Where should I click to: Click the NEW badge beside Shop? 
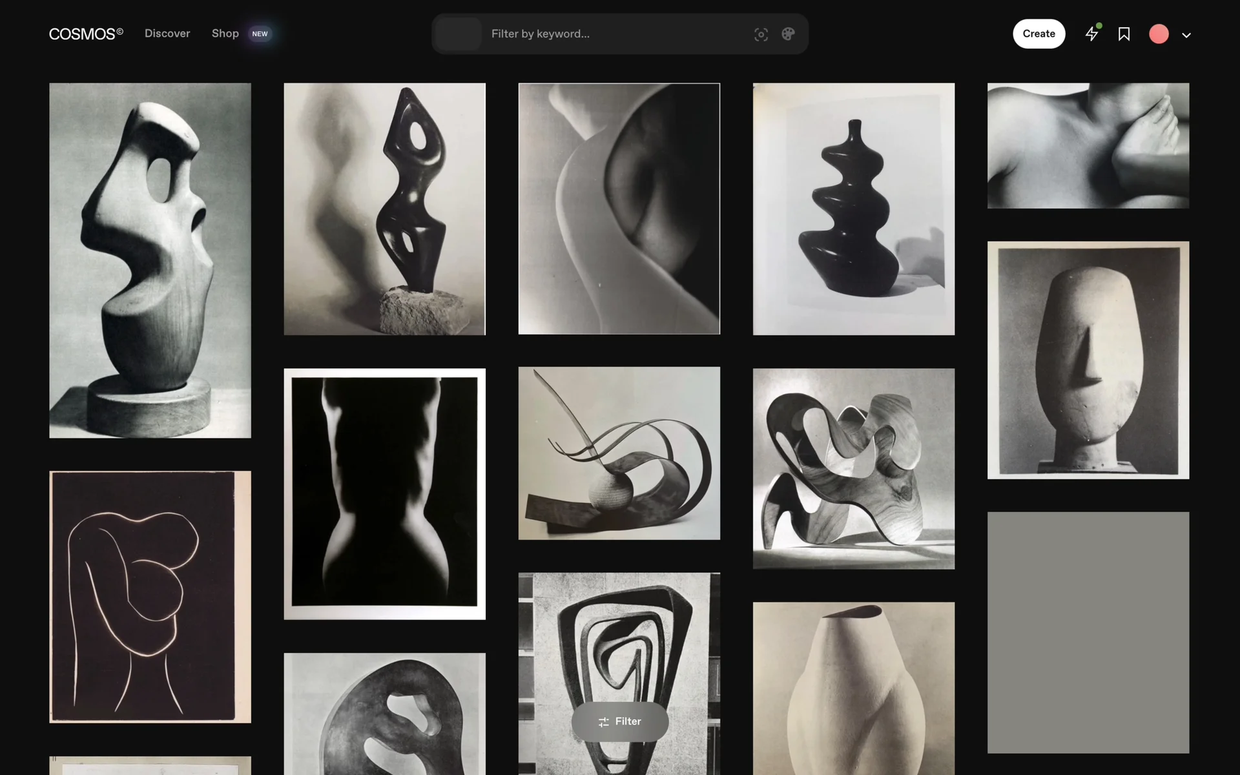tap(260, 34)
